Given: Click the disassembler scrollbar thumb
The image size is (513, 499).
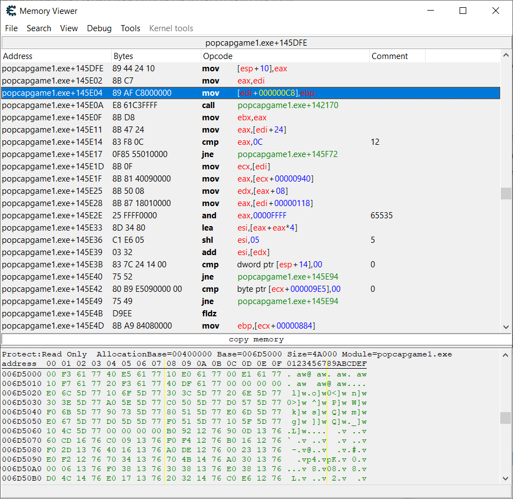Looking at the screenshot, I should (x=506, y=193).
